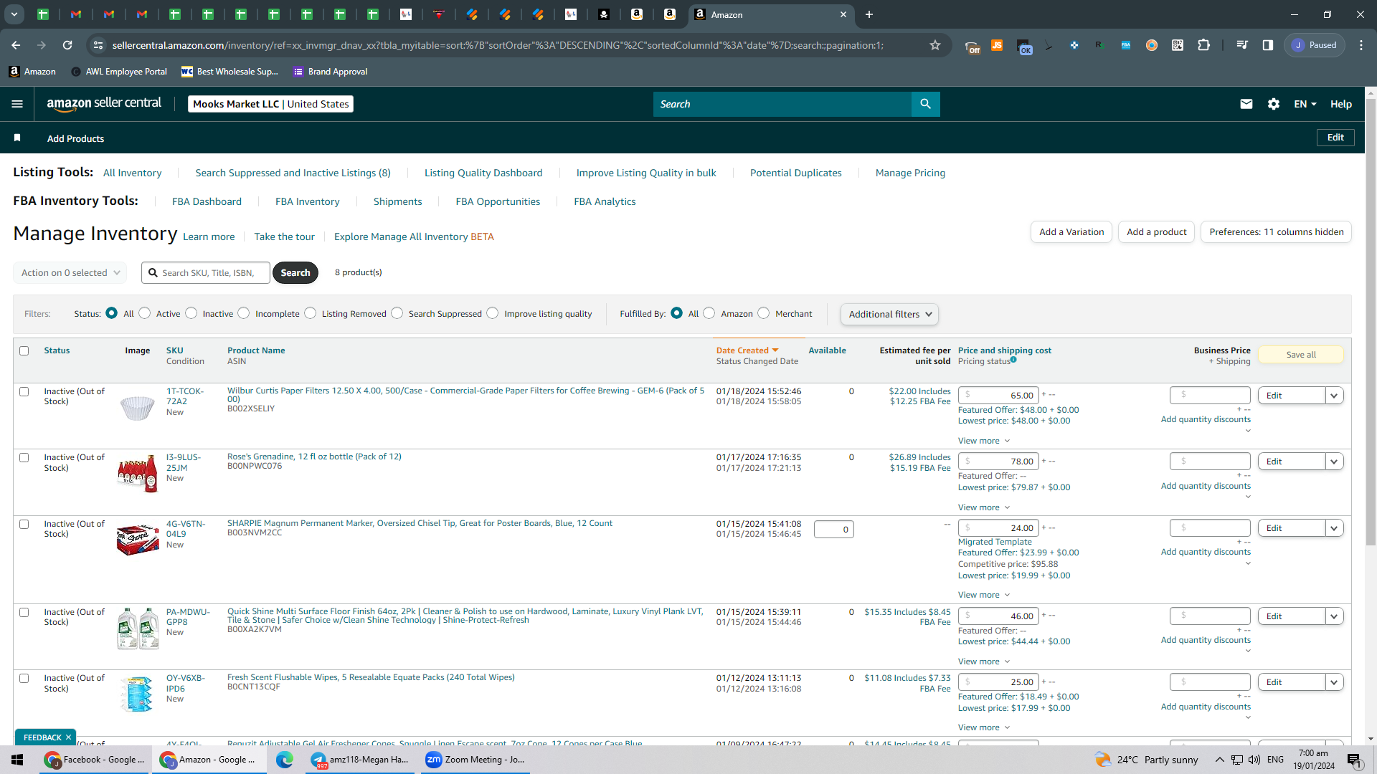
Task: Sort by the Date Created column
Action: pos(747,350)
